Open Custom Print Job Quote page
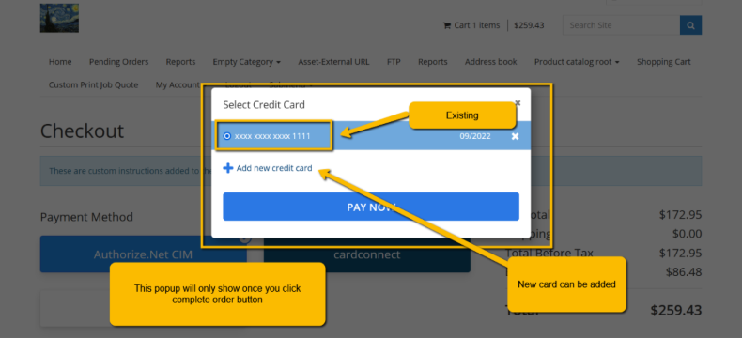Image resolution: width=742 pixels, height=338 pixels. coord(93,85)
